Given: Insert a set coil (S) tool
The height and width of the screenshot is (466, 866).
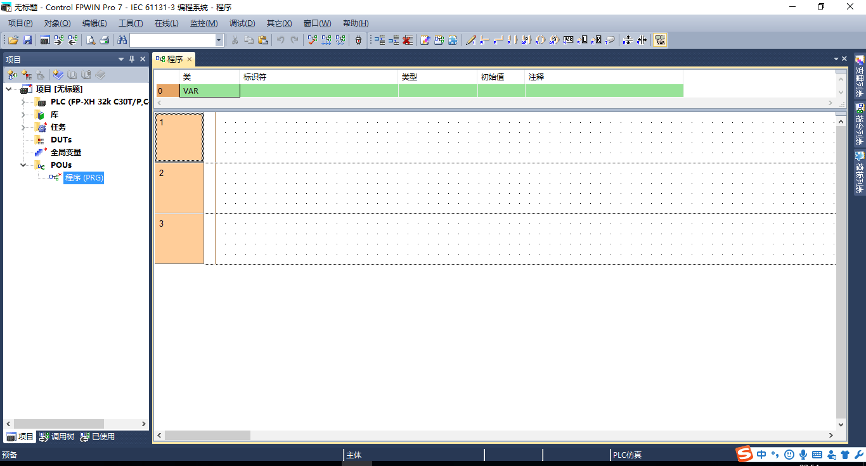Looking at the screenshot, I should pyautogui.click(x=554, y=40).
